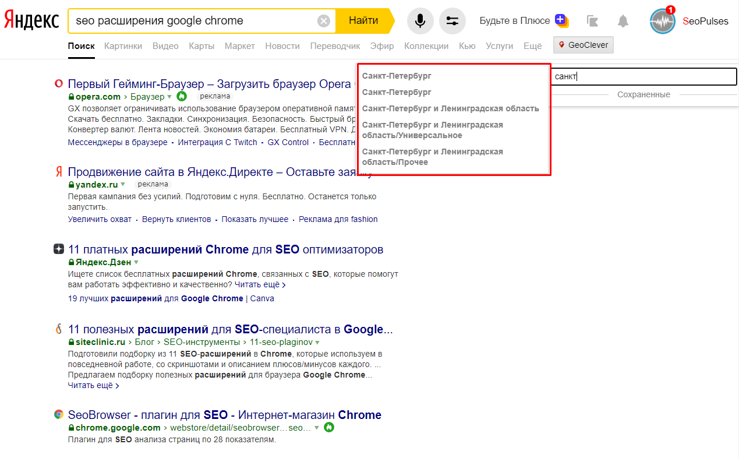Open the collections bookmark icon

tap(592, 22)
